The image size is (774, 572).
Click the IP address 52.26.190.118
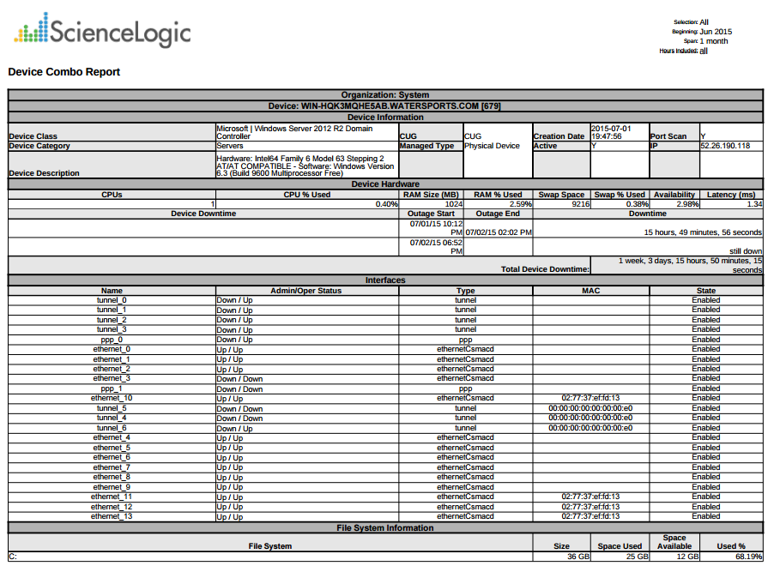tap(725, 146)
